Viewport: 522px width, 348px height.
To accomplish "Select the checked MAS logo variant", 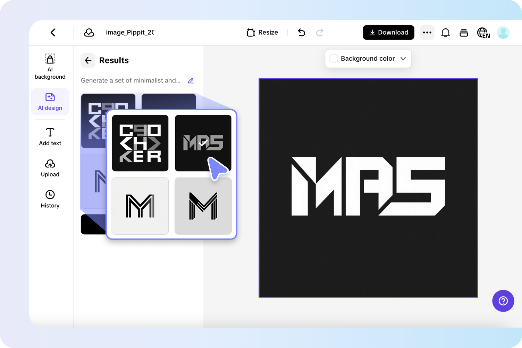I will 203,143.
